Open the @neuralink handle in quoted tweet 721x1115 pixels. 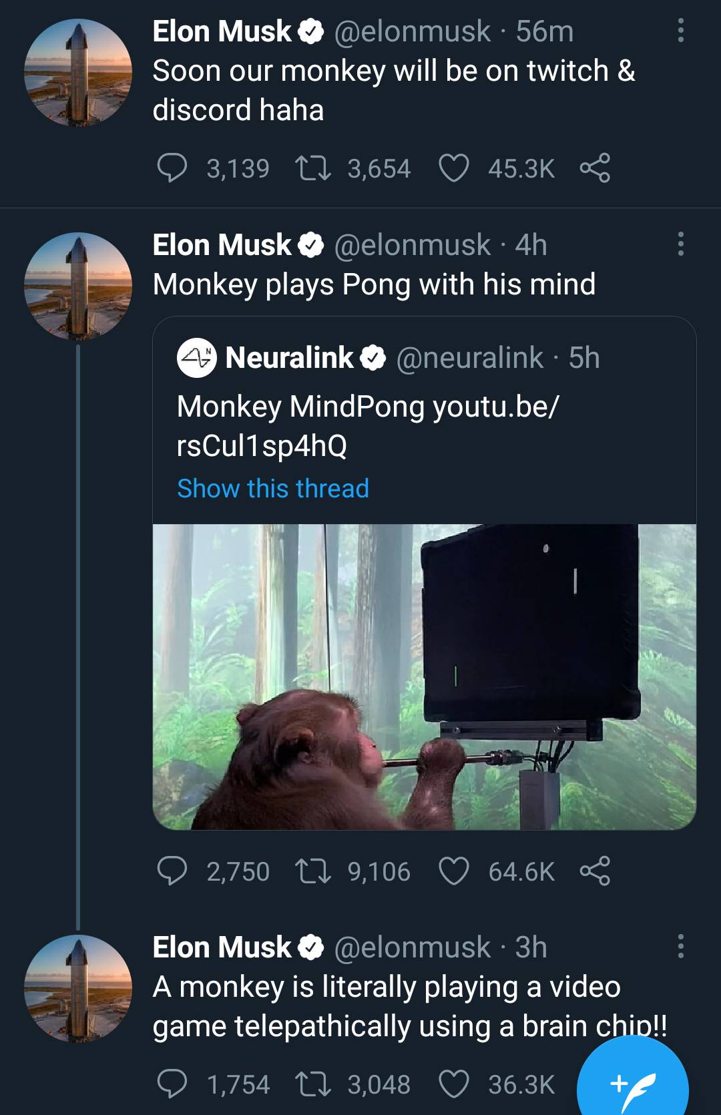(469, 359)
